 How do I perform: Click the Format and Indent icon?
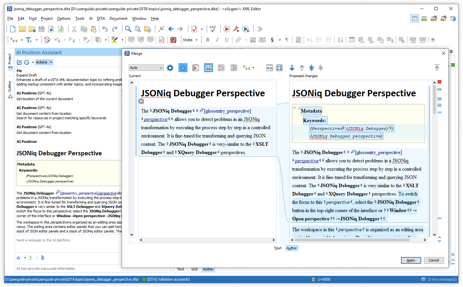[260, 29]
